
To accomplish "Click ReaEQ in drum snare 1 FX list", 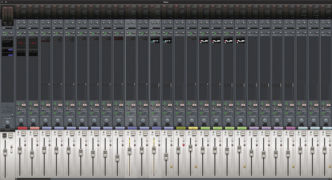I will (x=58, y=39).
